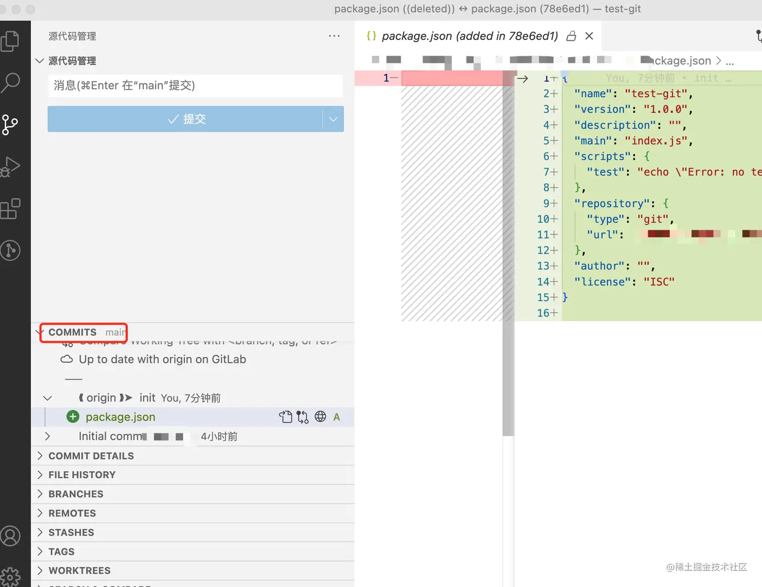Open the Manage settings gear
The image size is (762, 587).
[x=10, y=576]
